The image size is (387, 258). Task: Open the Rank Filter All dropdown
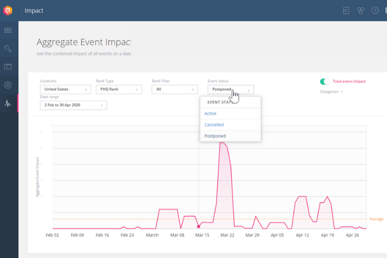click(x=175, y=89)
